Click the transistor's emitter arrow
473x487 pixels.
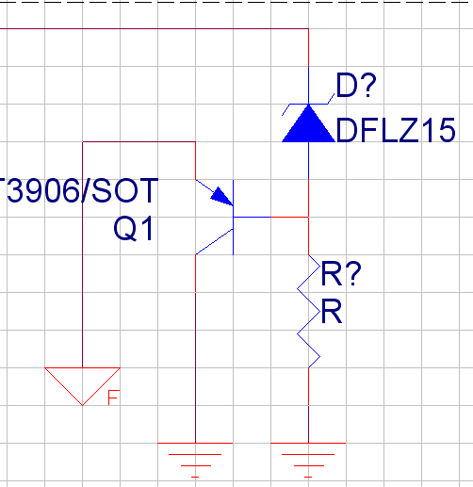click(221, 196)
